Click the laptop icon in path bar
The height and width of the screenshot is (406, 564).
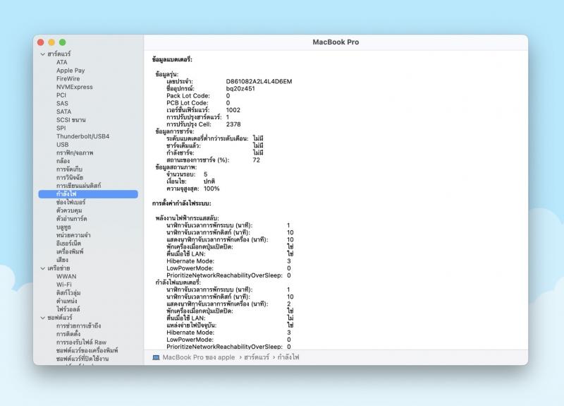[x=156, y=358]
